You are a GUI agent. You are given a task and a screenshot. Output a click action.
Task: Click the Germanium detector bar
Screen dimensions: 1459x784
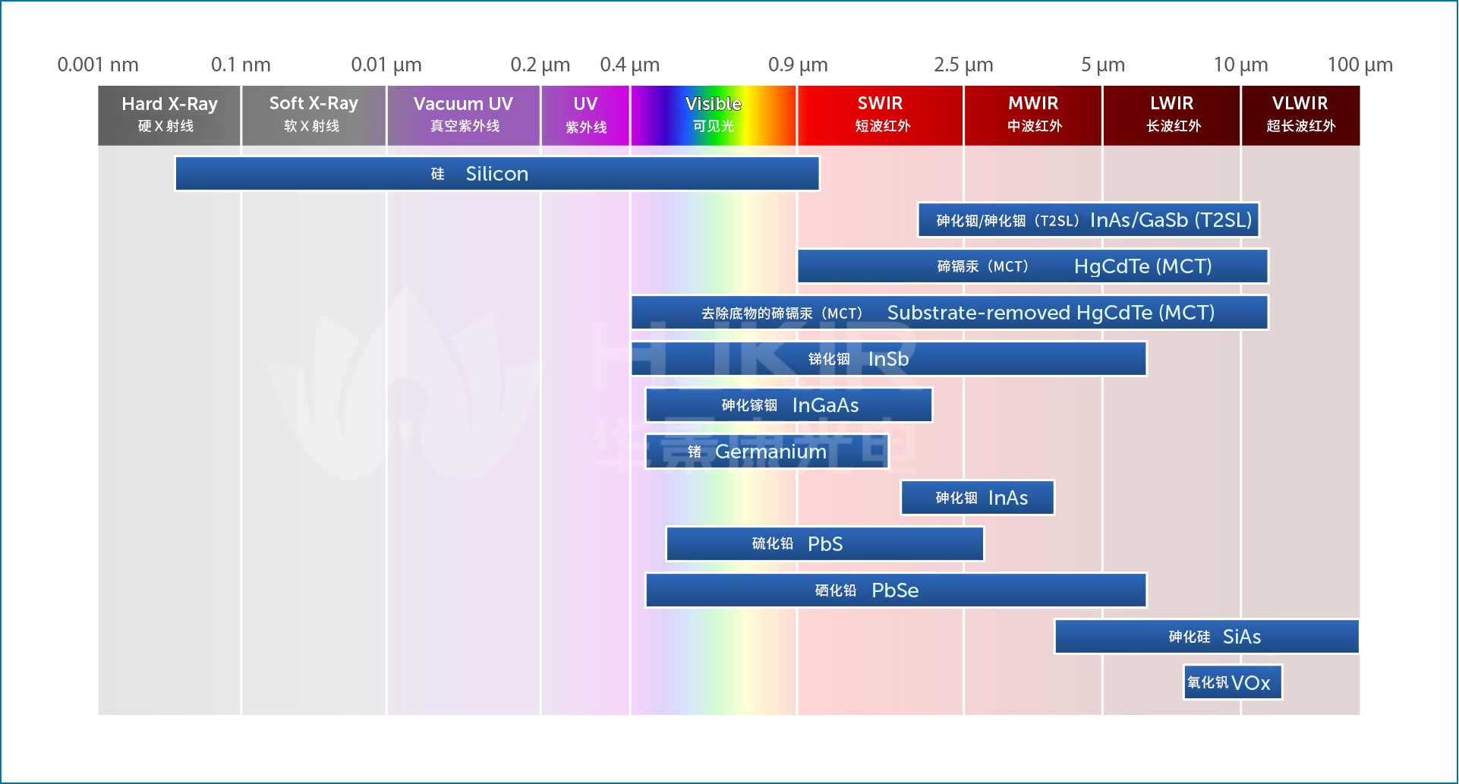coord(767,452)
